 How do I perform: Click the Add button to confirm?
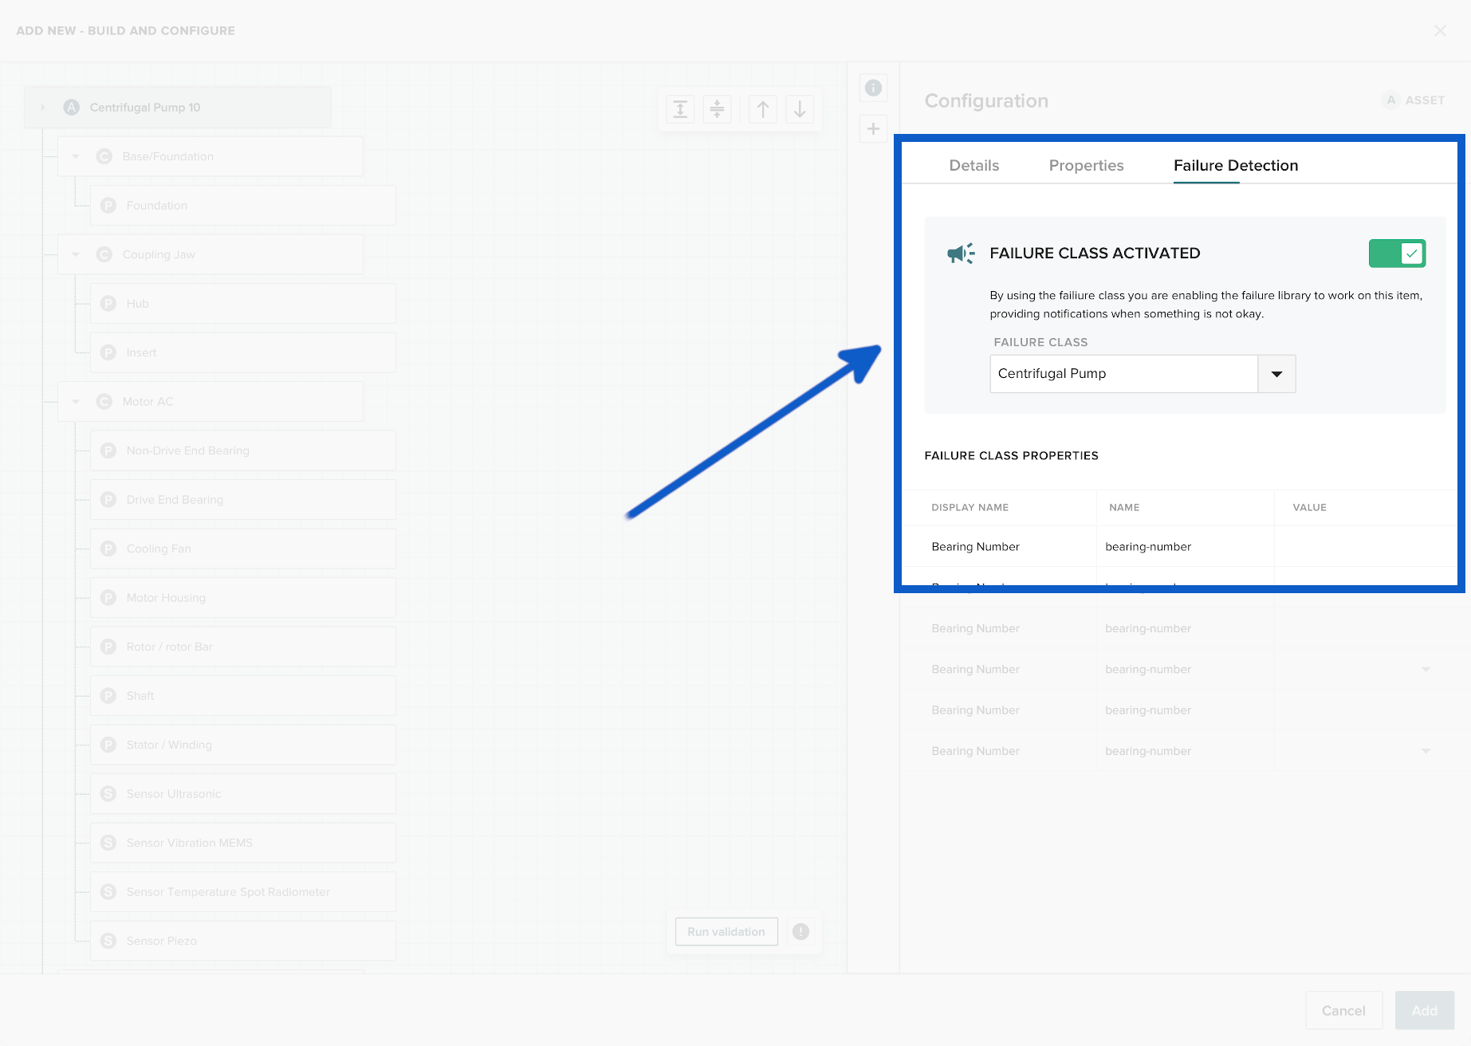[1425, 1010]
